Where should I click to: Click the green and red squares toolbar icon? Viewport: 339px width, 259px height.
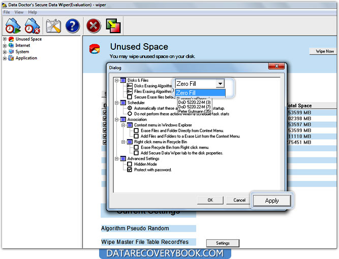point(113,26)
